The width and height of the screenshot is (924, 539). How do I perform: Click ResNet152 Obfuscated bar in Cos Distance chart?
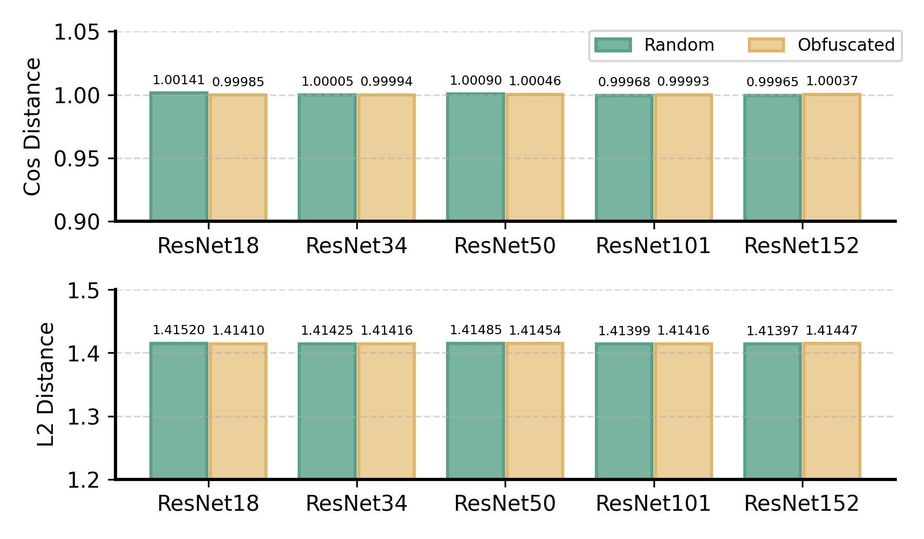click(x=832, y=157)
